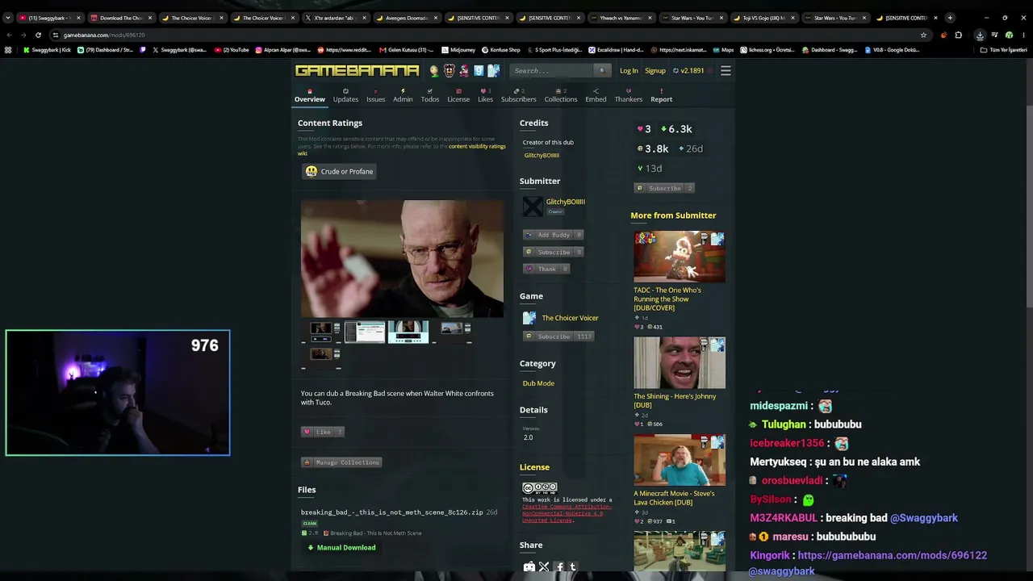Select the first screenshot thumbnail
1033x581 pixels.
321,332
